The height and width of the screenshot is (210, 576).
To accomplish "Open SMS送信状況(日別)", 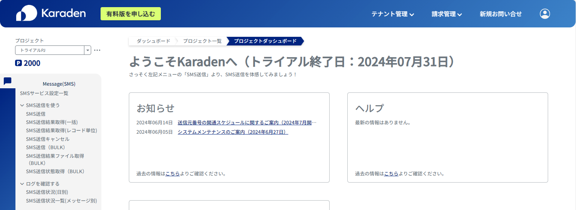I will [x=47, y=192].
